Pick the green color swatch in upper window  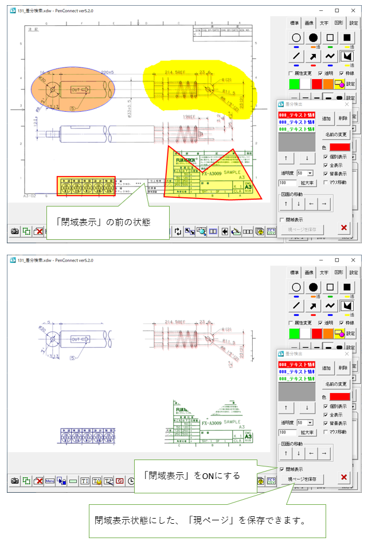[295, 84]
